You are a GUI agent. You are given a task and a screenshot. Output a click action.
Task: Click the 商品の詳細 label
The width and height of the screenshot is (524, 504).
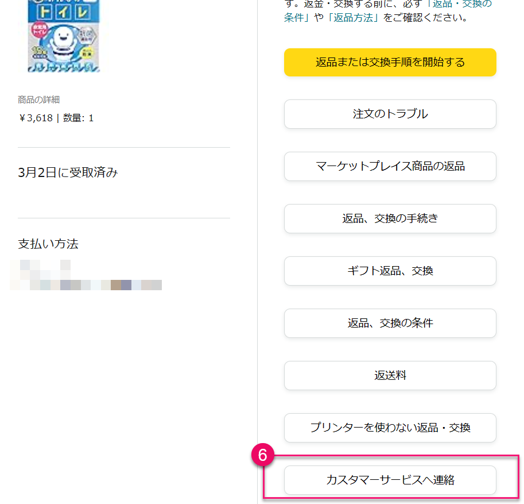coord(38,100)
